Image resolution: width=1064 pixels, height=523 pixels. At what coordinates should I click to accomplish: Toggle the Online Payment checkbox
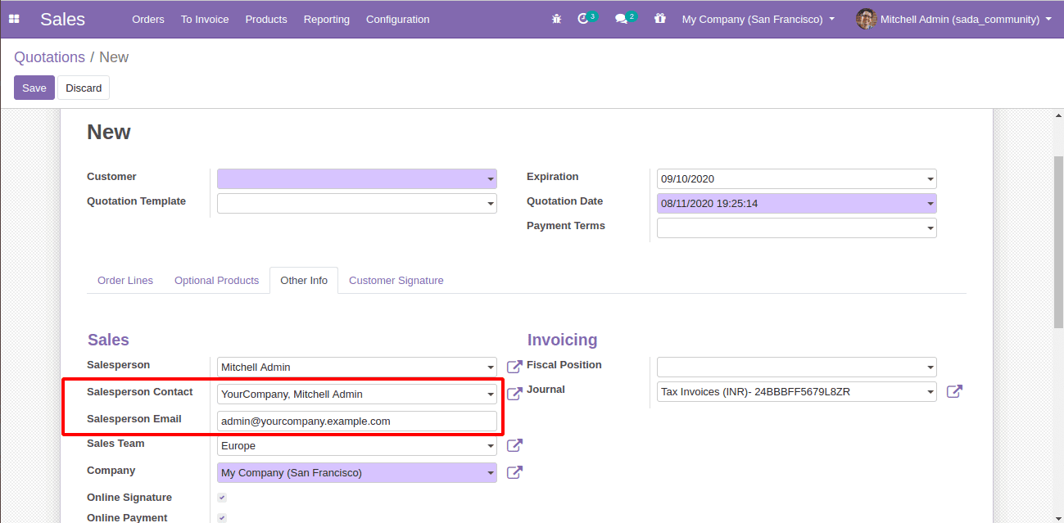click(x=222, y=517)
